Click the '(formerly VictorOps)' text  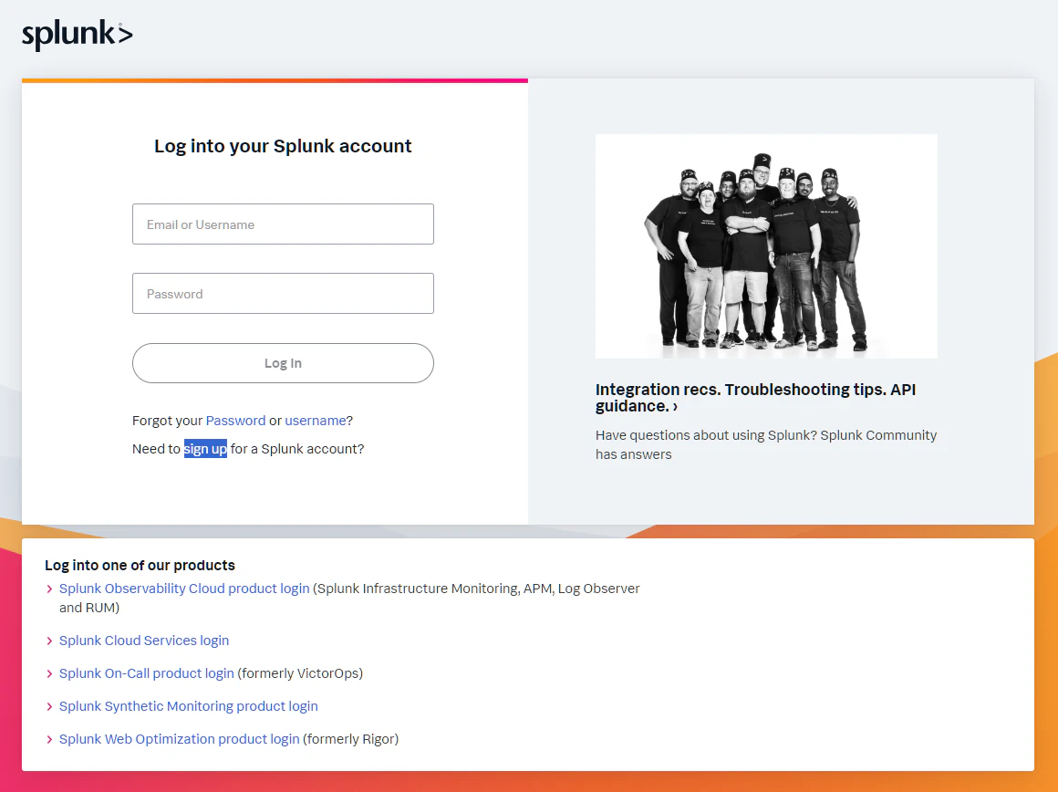pyautogui.click(x=300, y=674)
